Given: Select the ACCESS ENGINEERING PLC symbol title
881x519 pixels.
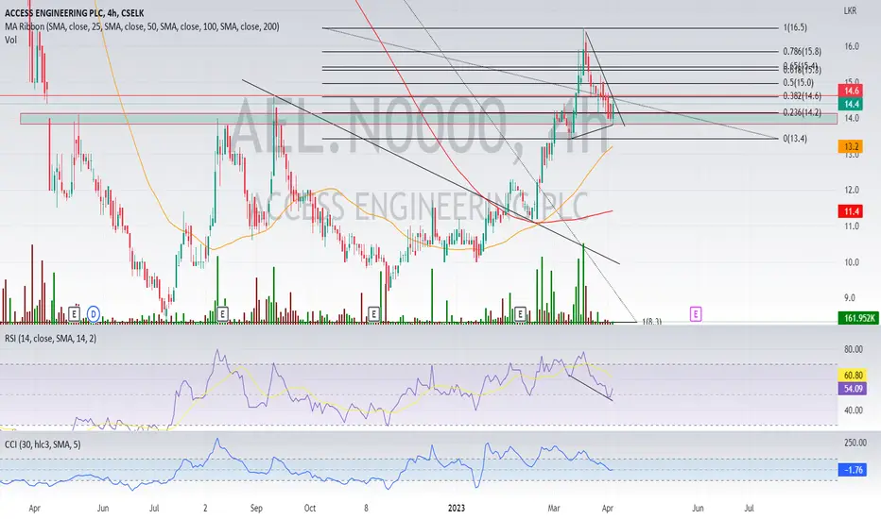Looking at the screenshot, I should 74,13.
